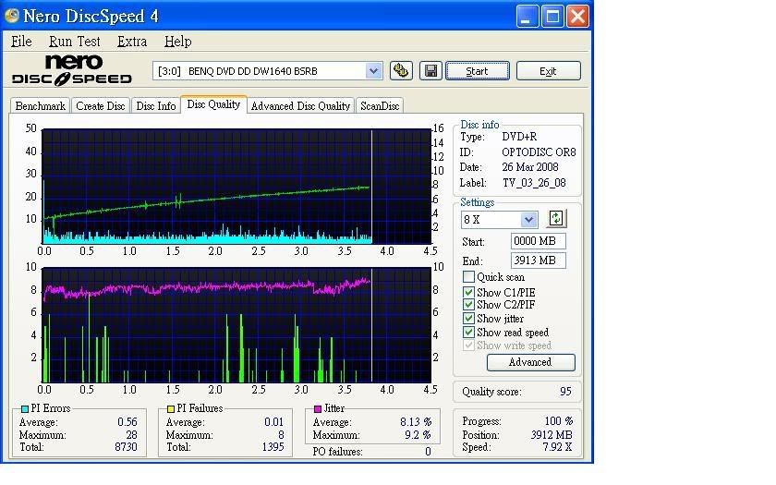The width and height of the screenshot is (776, 485).
Task: Click the Nero Disc Speed logo
Action: coord(72,70)
